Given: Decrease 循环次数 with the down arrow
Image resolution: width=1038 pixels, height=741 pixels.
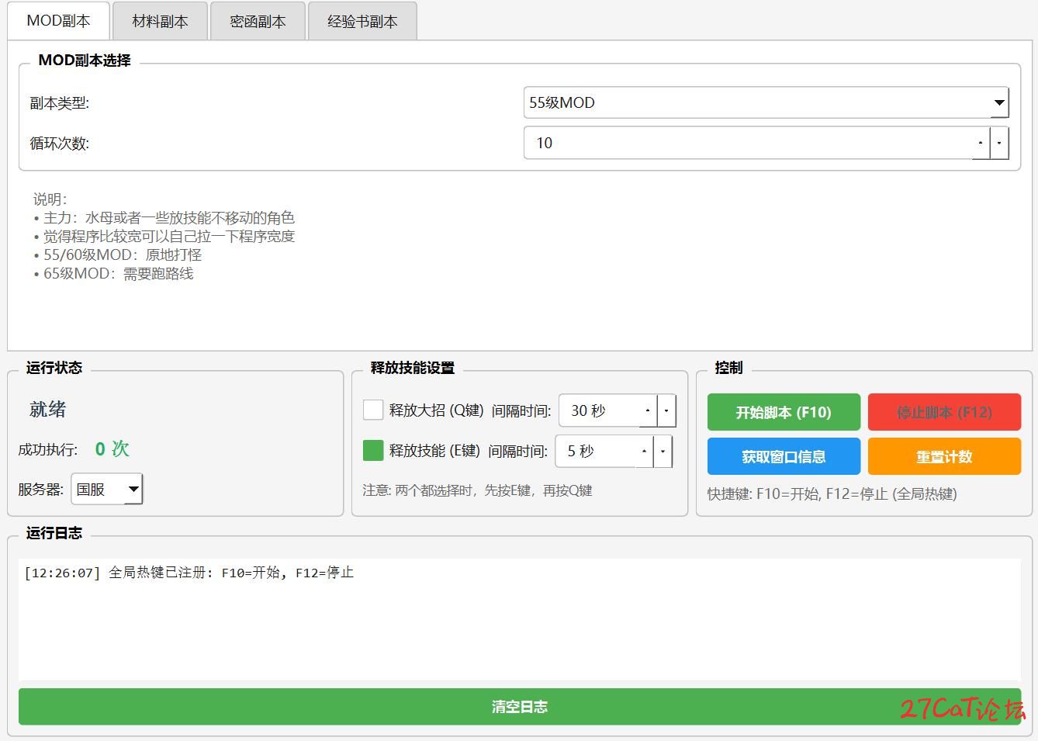Looking at the screenshot, I should (999, 143).
